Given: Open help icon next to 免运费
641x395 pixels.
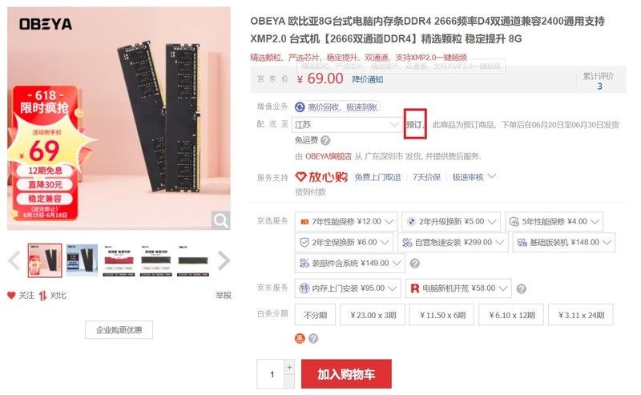Looking at the screenshot, I should point(325,141).
